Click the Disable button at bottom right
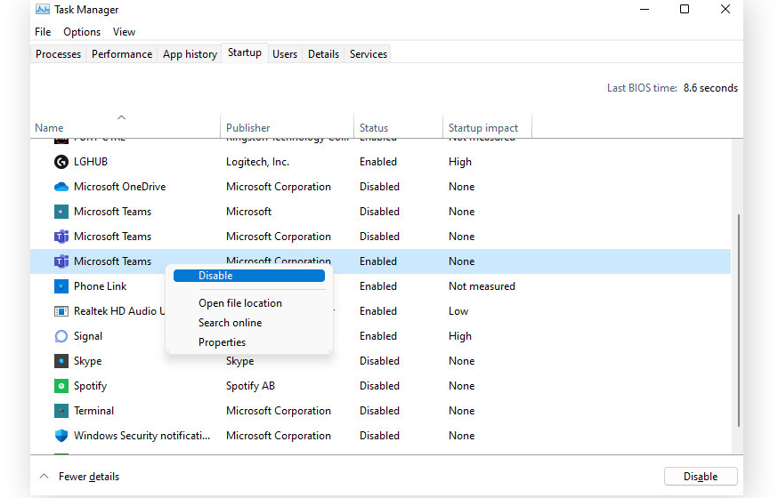Screen dimensions: 778x498 tap(701, 477)
